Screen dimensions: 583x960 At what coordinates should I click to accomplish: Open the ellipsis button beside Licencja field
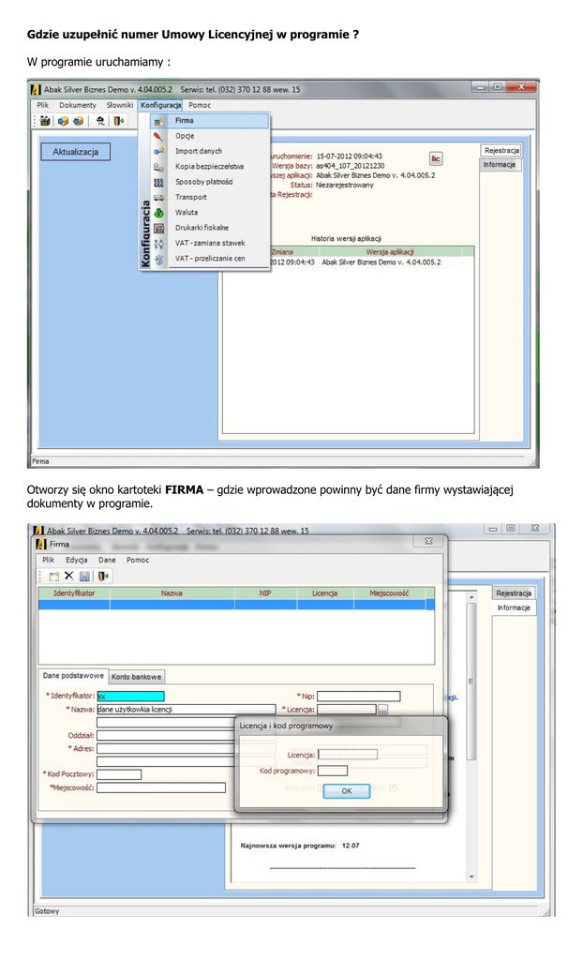382,710
